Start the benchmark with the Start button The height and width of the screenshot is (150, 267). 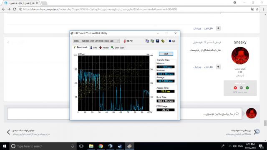click(166, 54)
